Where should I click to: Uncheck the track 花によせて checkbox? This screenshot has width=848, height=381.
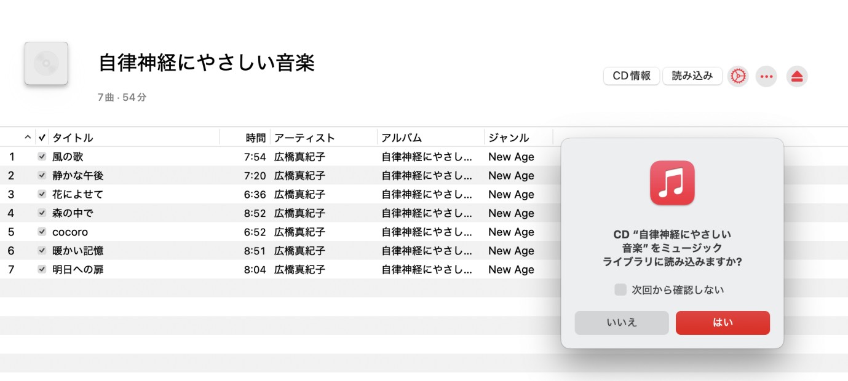tap(42, 194)
